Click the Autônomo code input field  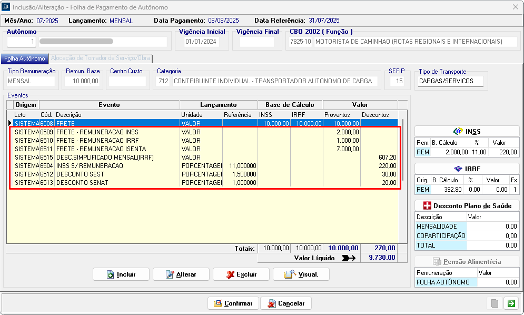click(22, 42)
